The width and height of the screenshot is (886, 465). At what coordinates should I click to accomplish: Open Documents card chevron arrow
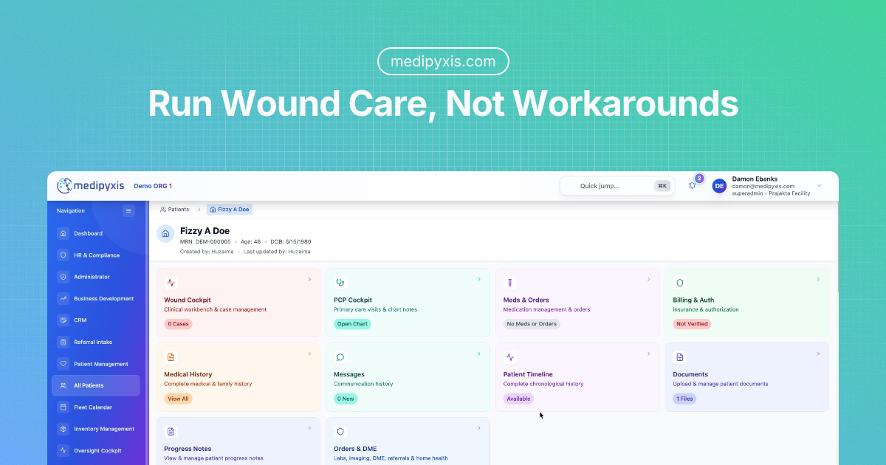[x=818, y=354]
